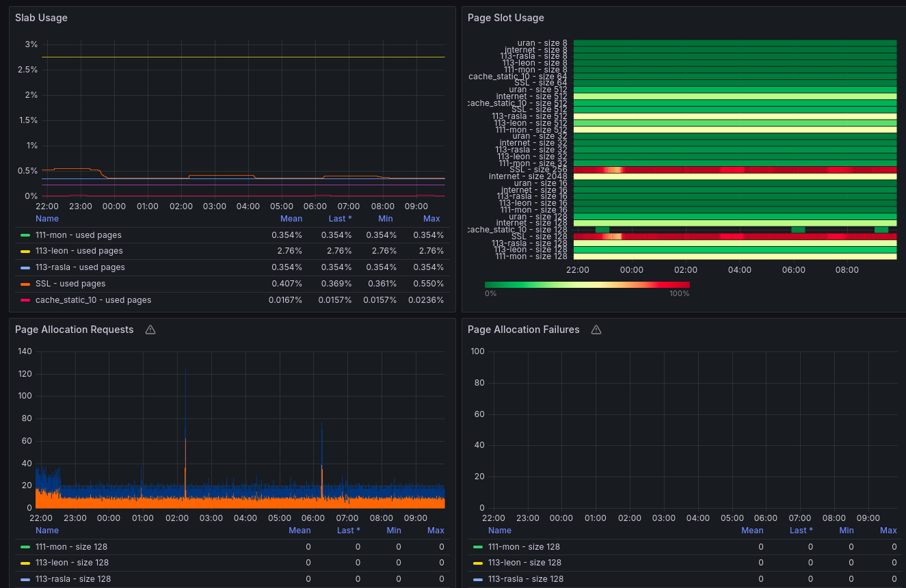
Task: Open the Page Allocation Failures title menu
Action: pos(523,330)
